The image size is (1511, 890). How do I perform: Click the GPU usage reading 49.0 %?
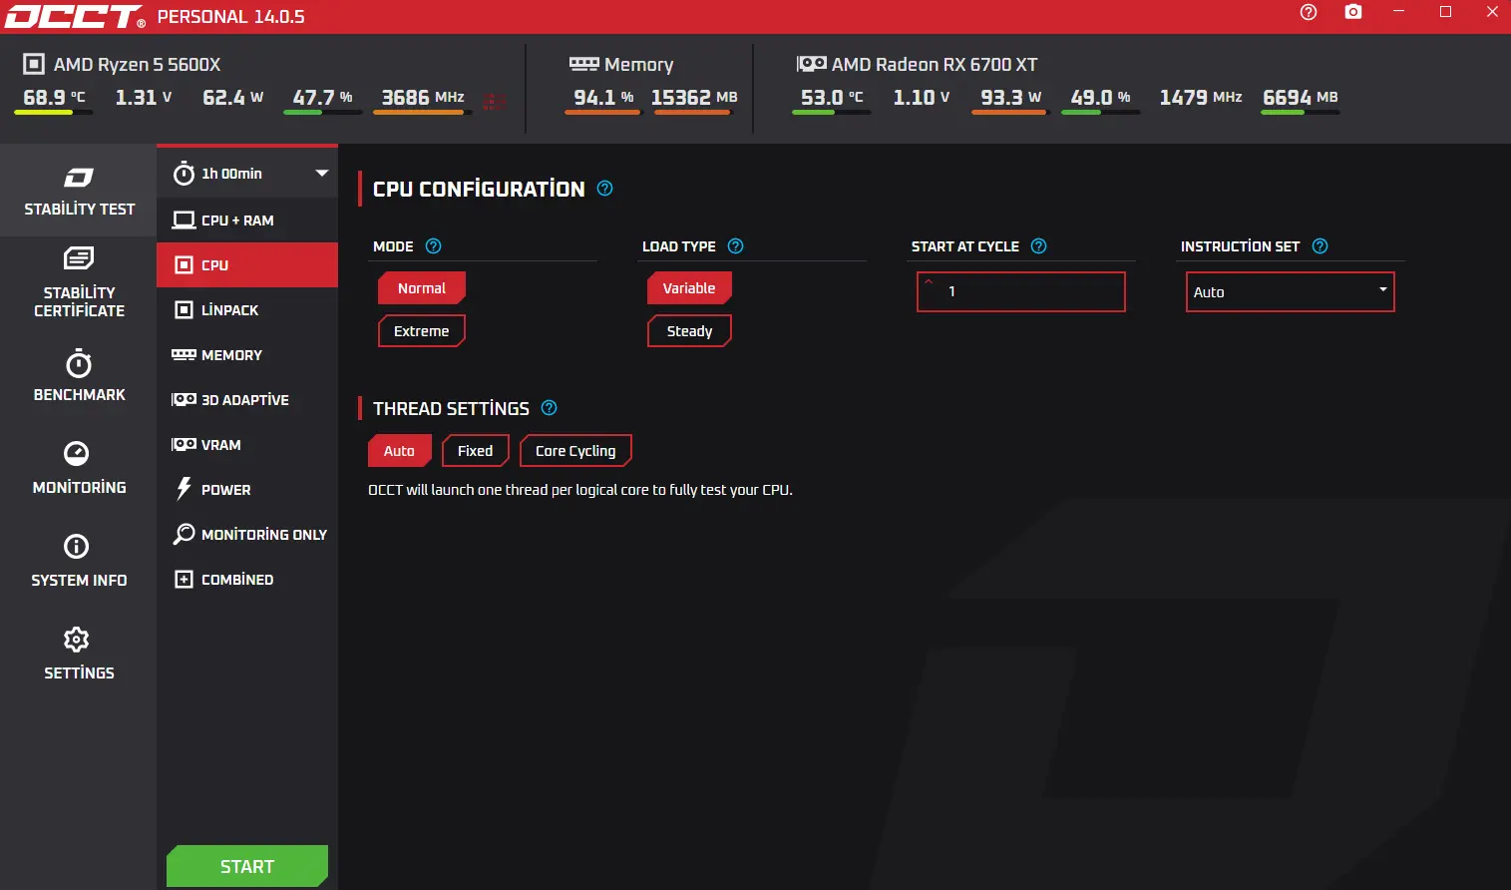point(1100,97)
